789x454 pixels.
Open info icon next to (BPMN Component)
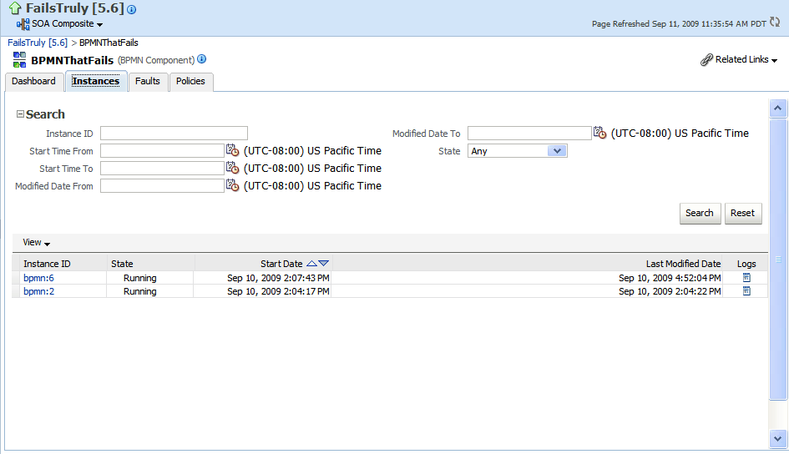(x=202, y=58)
